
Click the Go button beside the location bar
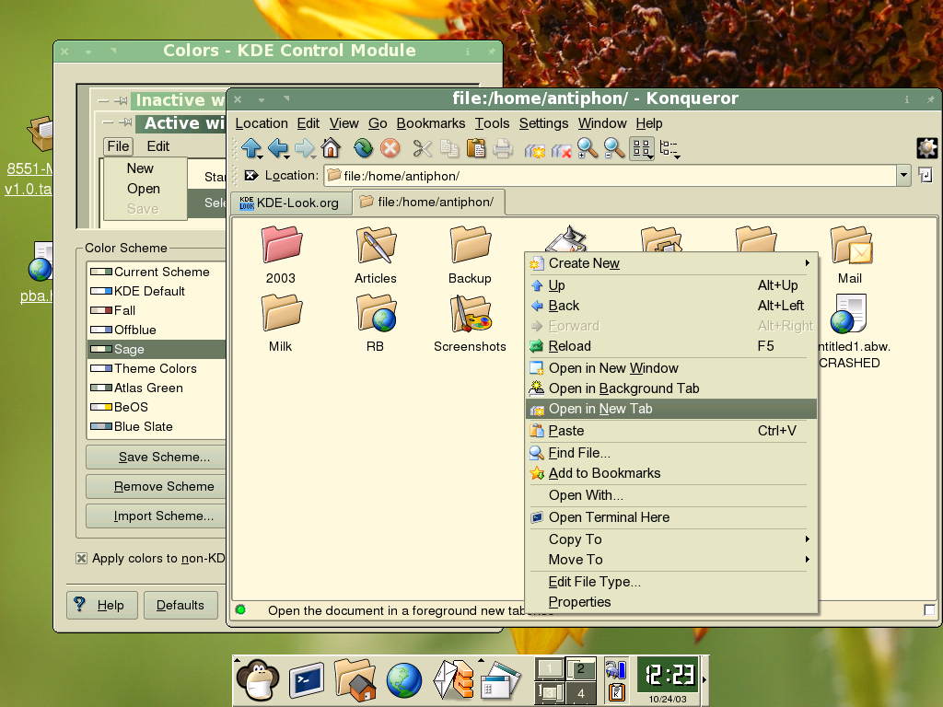coord(926,176)
